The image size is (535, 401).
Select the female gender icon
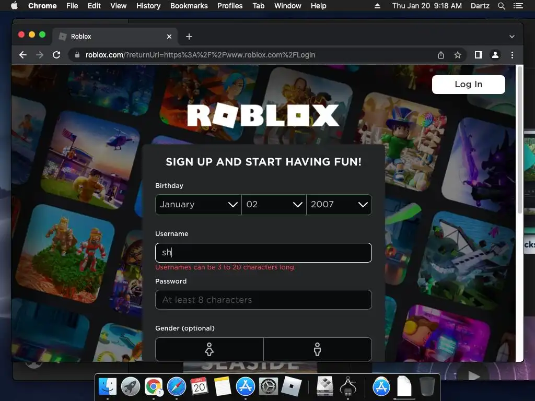(x=209, y=349)
